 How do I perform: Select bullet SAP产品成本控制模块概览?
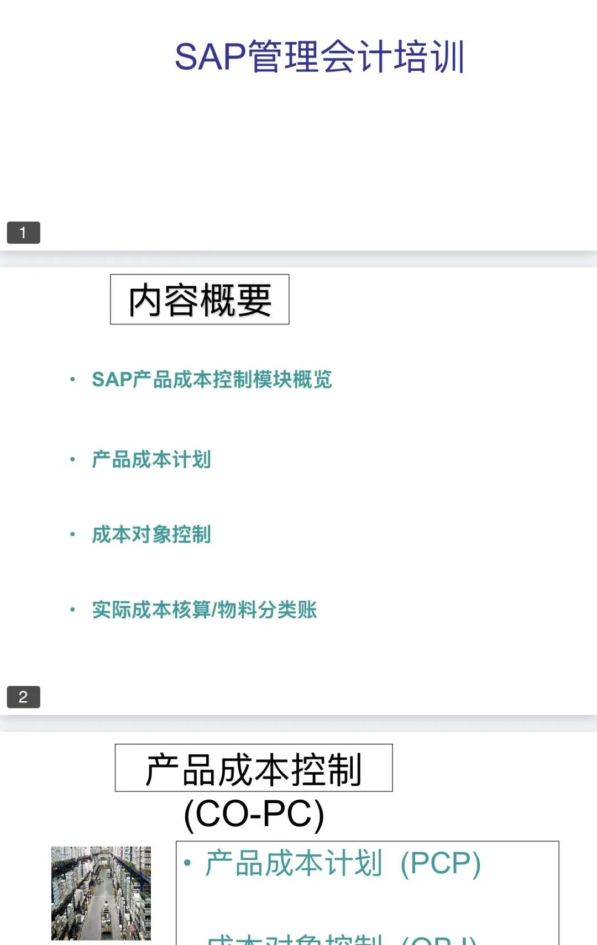[x=212, y=380]
